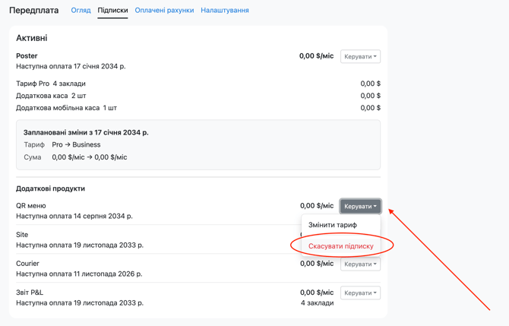Click the QR меню product name
Image resolution: width=509 pixels, height=326 pixels.
[x=31, y=205]
